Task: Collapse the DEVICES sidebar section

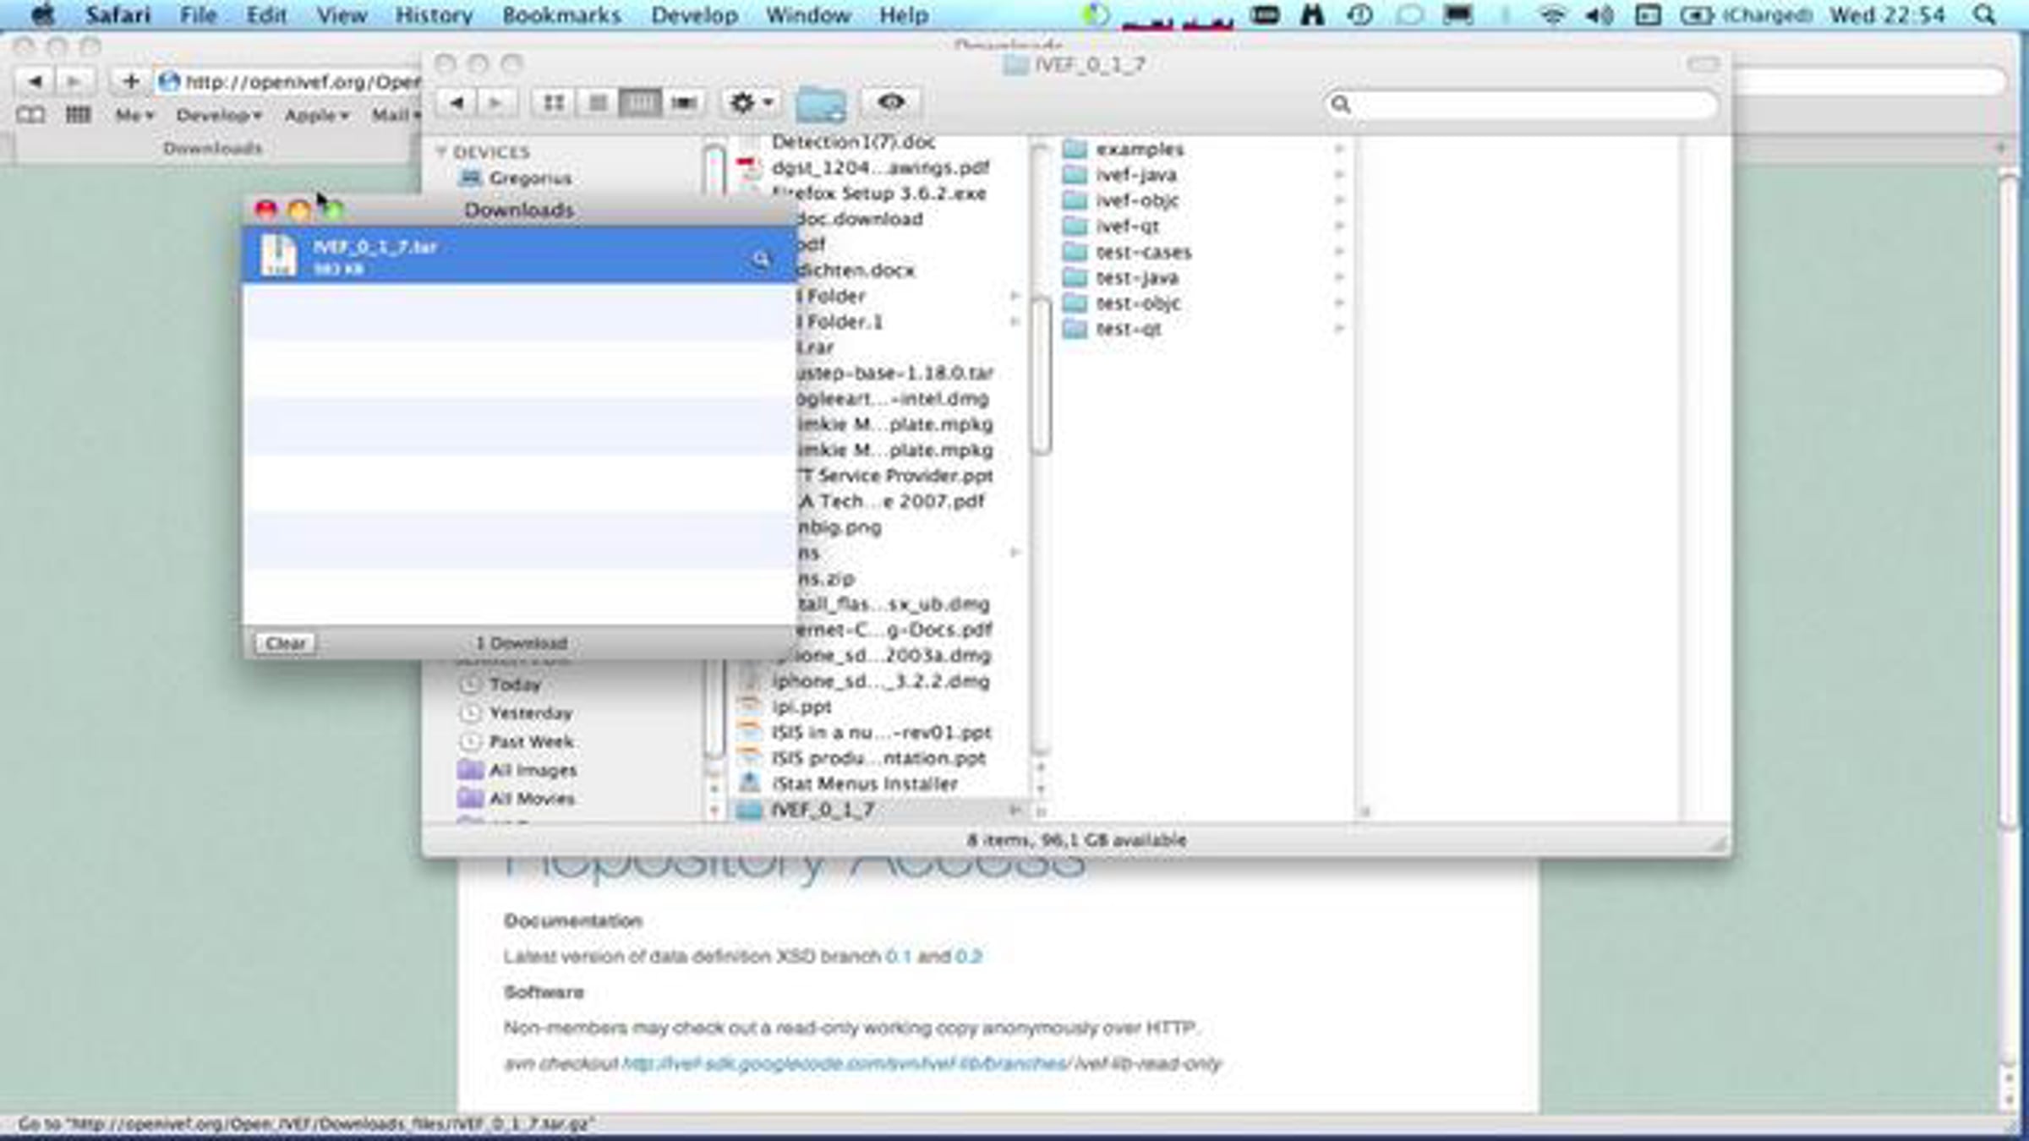Action: coord(441,152)
